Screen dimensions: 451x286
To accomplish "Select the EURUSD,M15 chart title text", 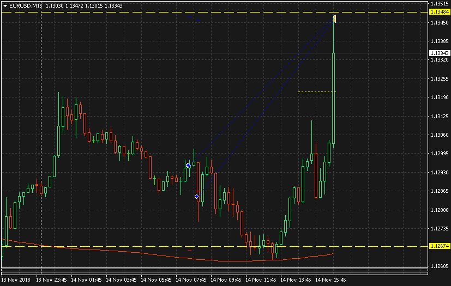I will 26,6.
